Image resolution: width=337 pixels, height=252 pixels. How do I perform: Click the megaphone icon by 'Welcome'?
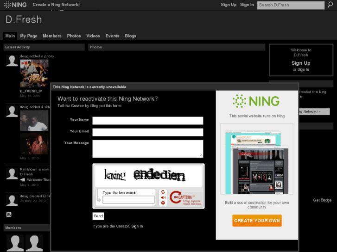[22, 180]
